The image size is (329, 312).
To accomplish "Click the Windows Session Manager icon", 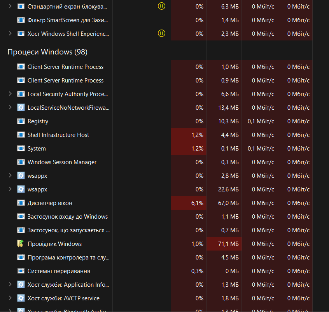I will click(21, 162).
